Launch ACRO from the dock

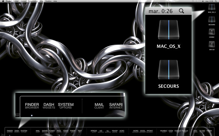pyautogui.click(x=122, y=131)
